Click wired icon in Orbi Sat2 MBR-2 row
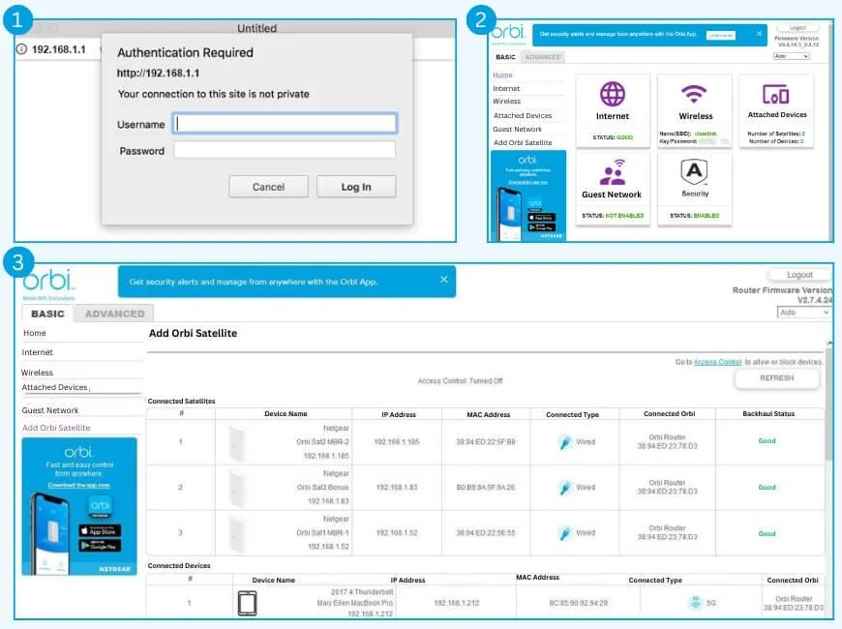Screen dimensions: 842x629 coord(564,442)
